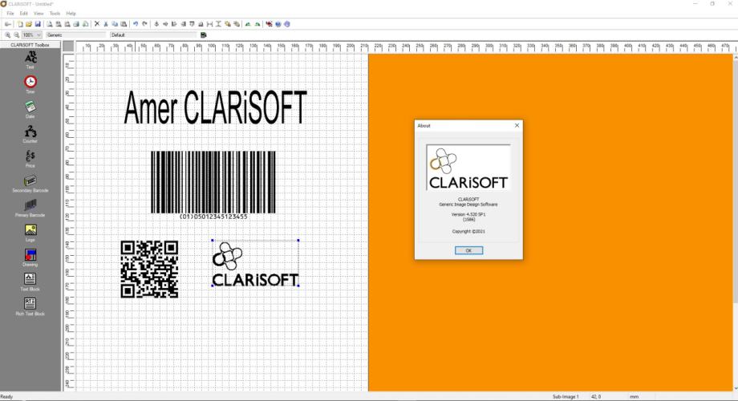Select the Time tool in the toolbox
738x401 pixels.
(30, 84)
